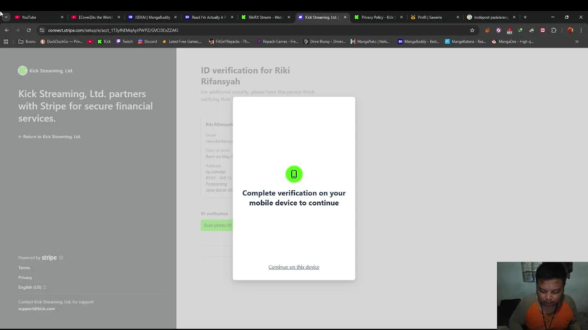Screen dimensions: 588x330
Task: Open the Discord bookmark
Action: point(147,42)
